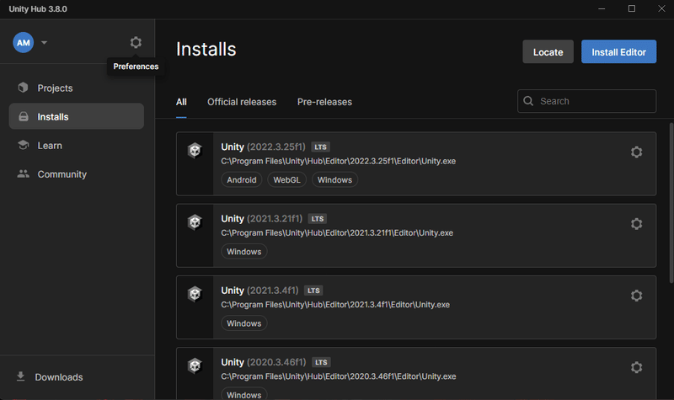Open the Community section

[76, 174]
